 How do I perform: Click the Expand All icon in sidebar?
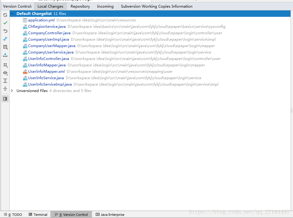(5, 80)
